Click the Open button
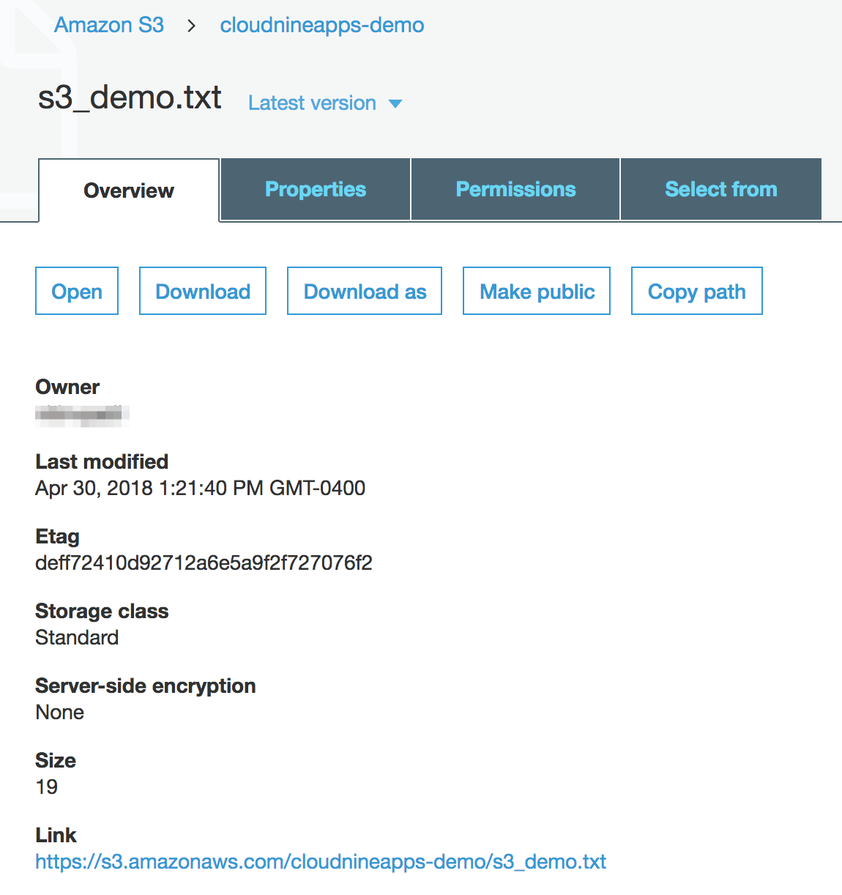 [77, 291]
